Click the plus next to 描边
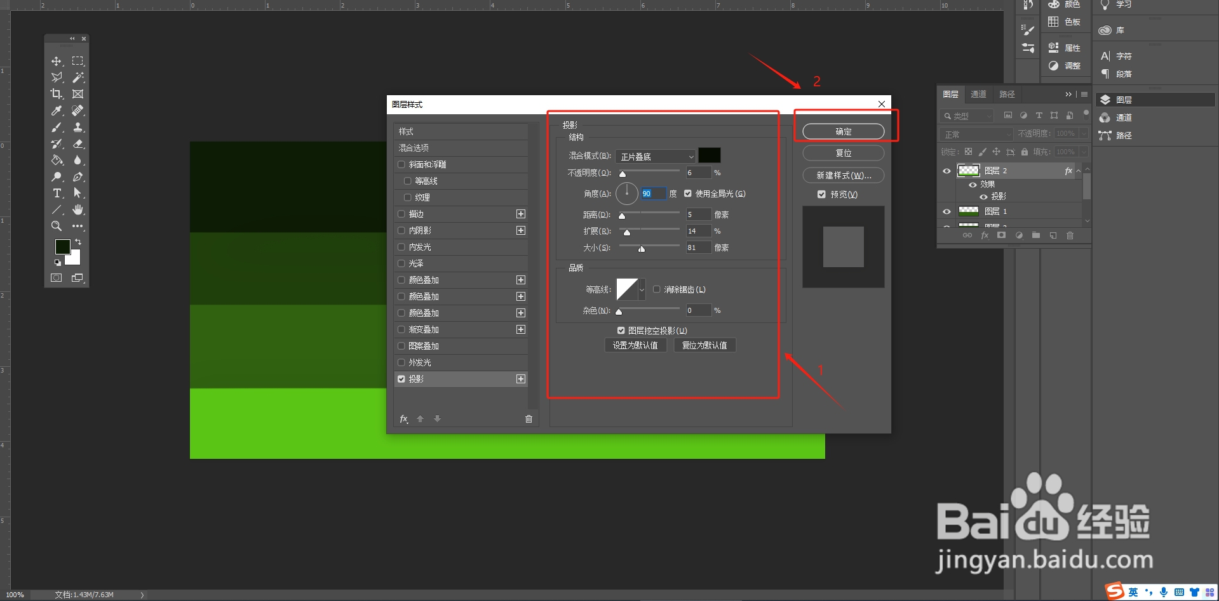Image resolution: width=1219 pixels, height=601 pixels. [521, 214]
